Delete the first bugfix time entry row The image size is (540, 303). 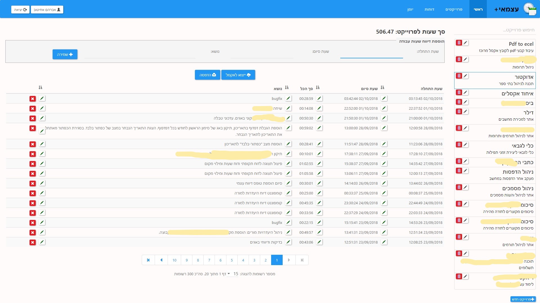tap(33, 99)
